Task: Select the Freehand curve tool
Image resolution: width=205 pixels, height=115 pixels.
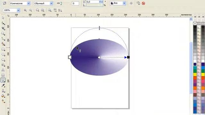Action: click(3, 39)
